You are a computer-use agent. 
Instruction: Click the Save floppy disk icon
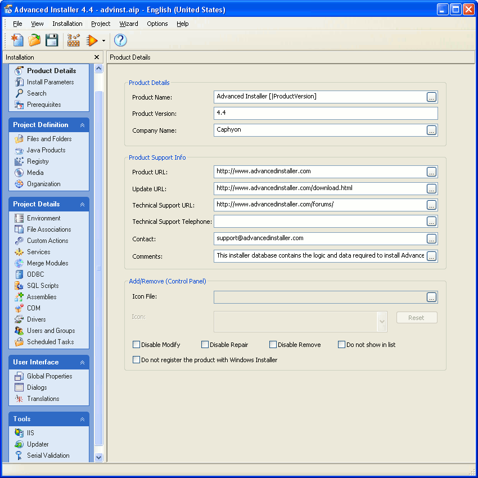pos(52,40)
